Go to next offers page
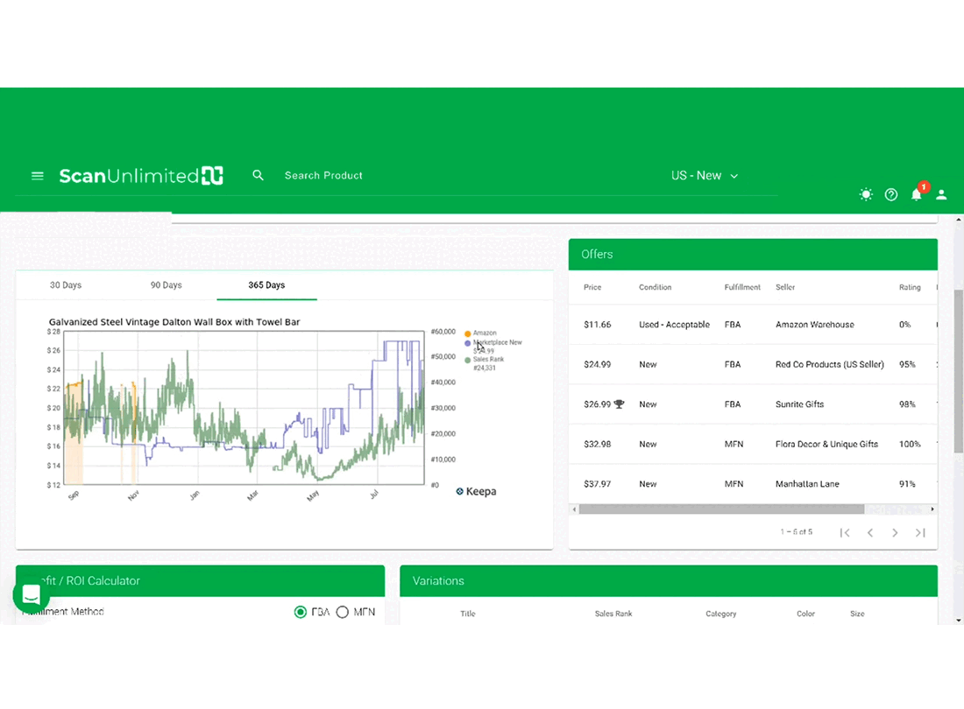 tap(895, 533)
